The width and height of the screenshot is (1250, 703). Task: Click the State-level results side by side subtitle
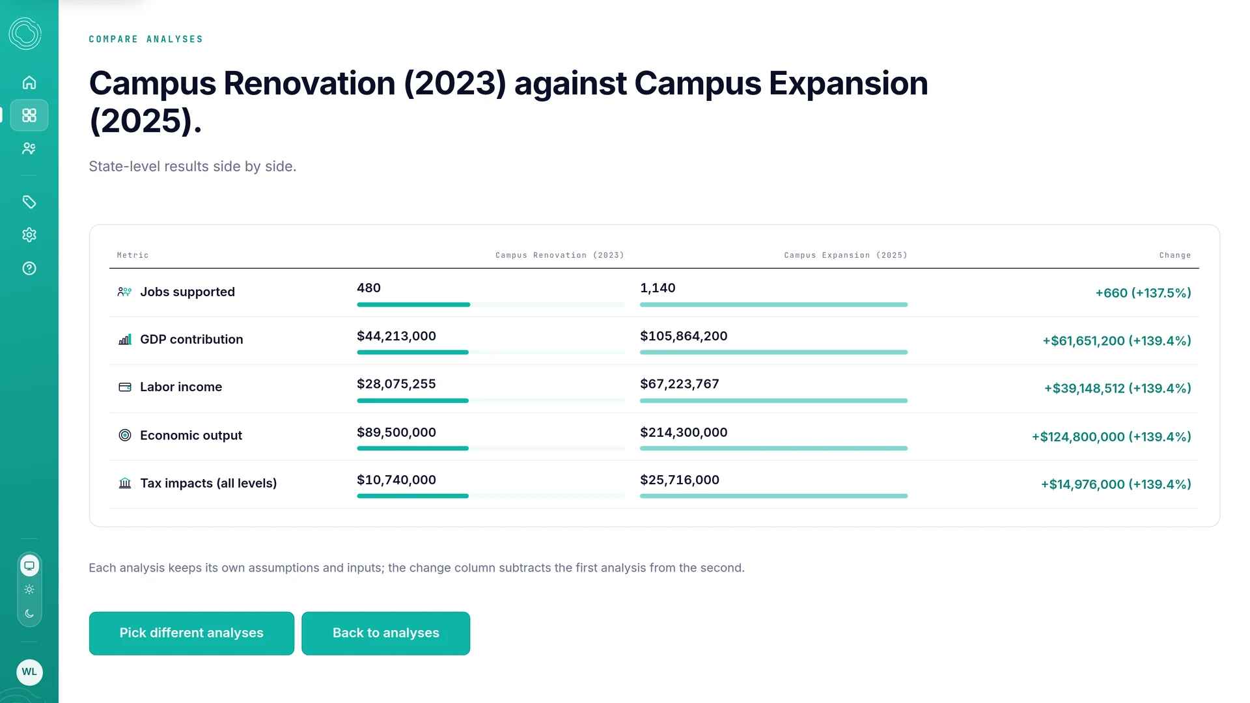click(x=193, y=167)
